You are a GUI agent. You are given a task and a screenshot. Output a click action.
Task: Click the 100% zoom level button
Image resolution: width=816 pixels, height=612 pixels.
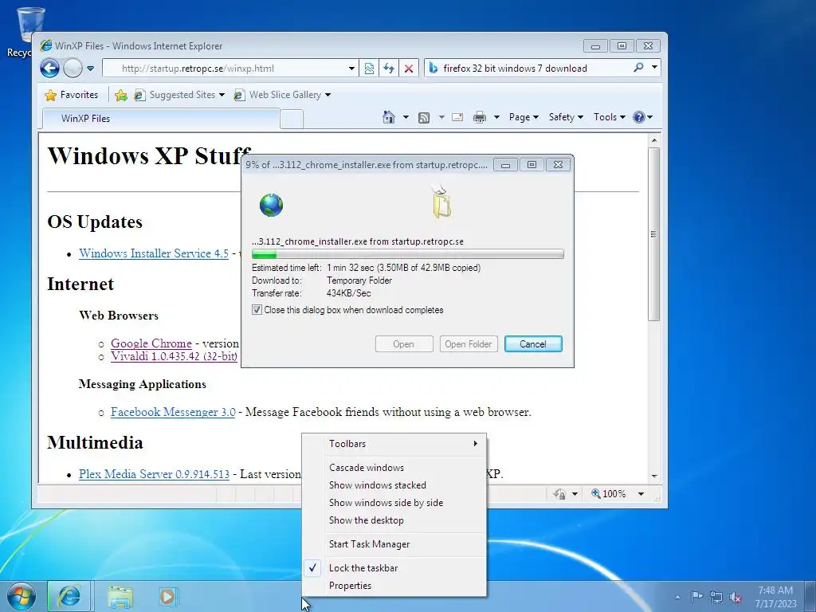(608, 494)
